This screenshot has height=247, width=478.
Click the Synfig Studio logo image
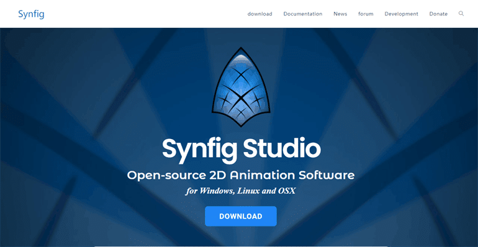(x=241, y=88)
